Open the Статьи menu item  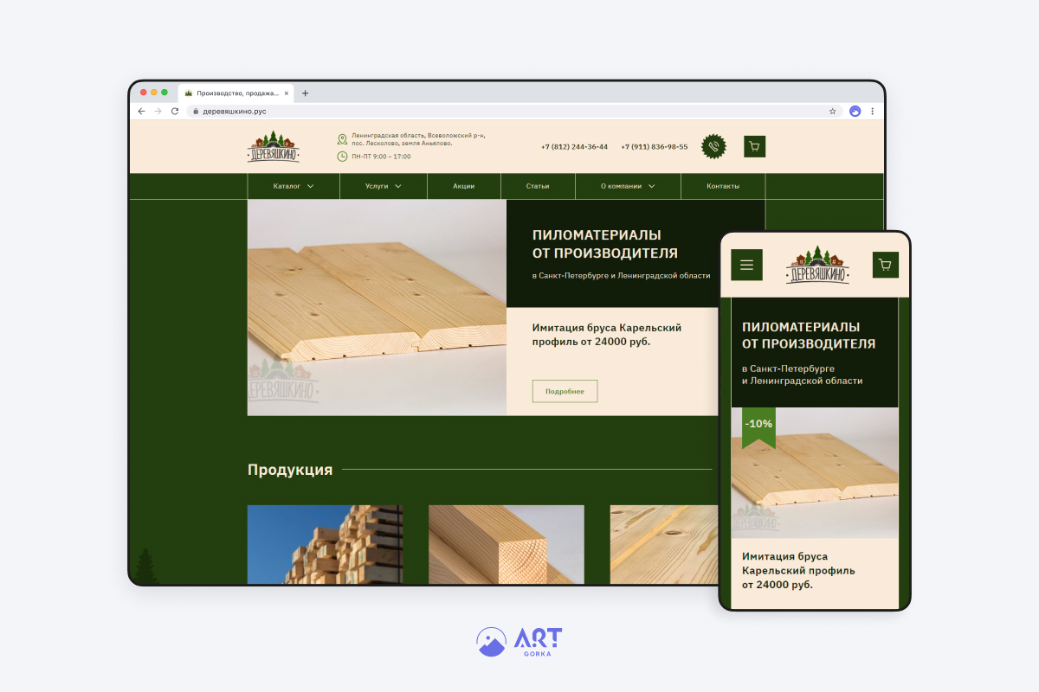(537, 186)
